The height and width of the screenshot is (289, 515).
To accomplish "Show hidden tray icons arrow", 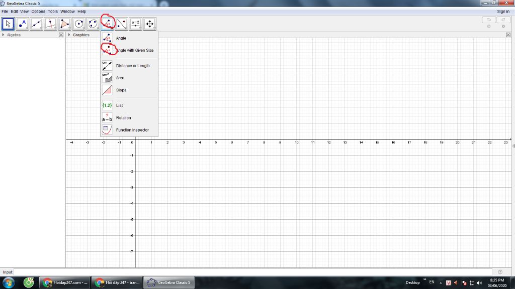I will [x=441, y=283].
